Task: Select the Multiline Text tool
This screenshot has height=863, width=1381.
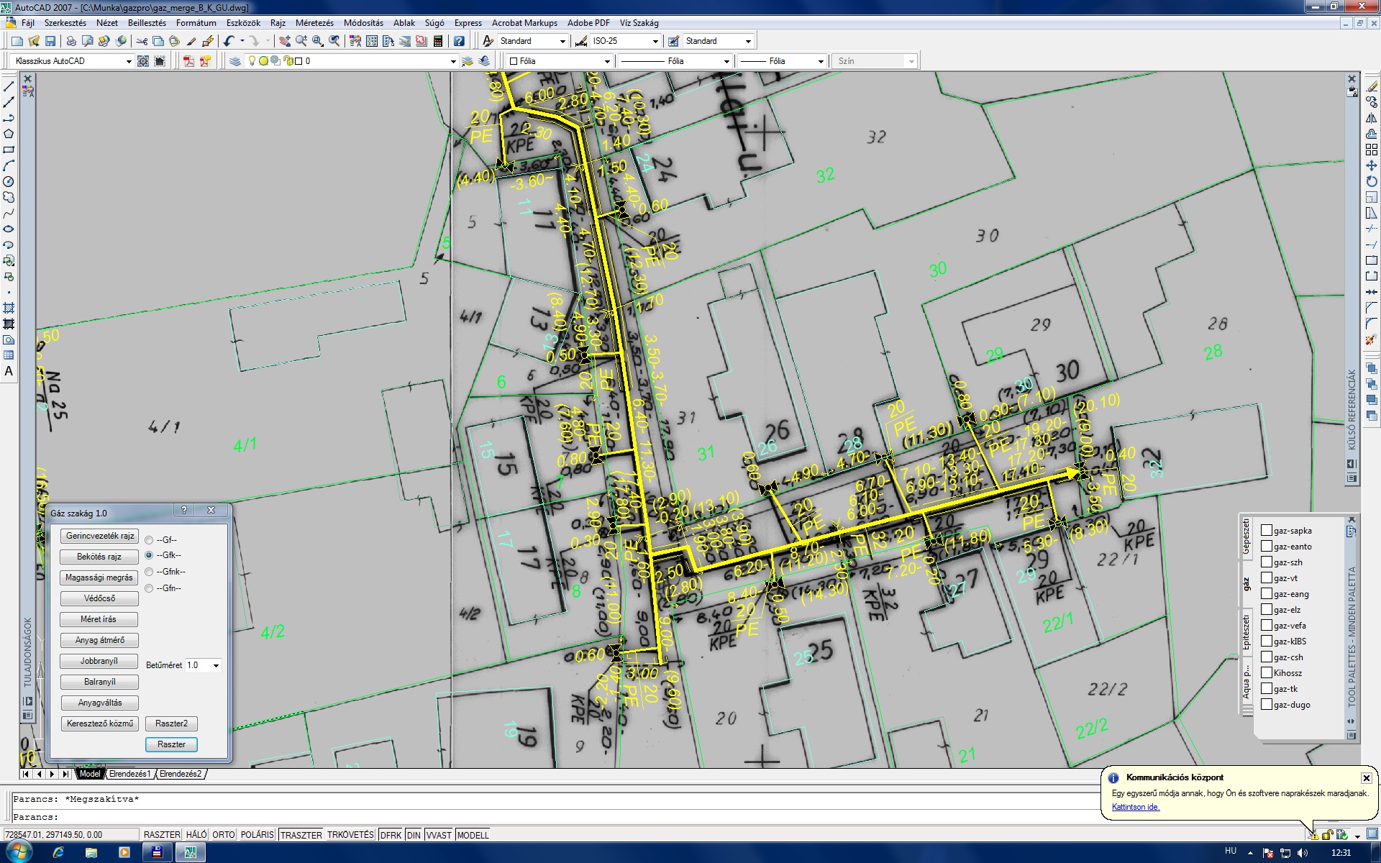Action: tap(9, 371)
